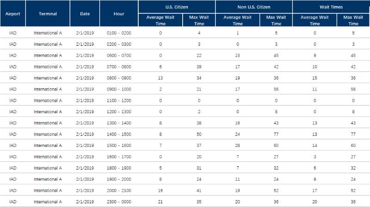Click the 2300 - 0000 hour cell
The height and width of the screenshot is (207, 370).
coord(119,202)
